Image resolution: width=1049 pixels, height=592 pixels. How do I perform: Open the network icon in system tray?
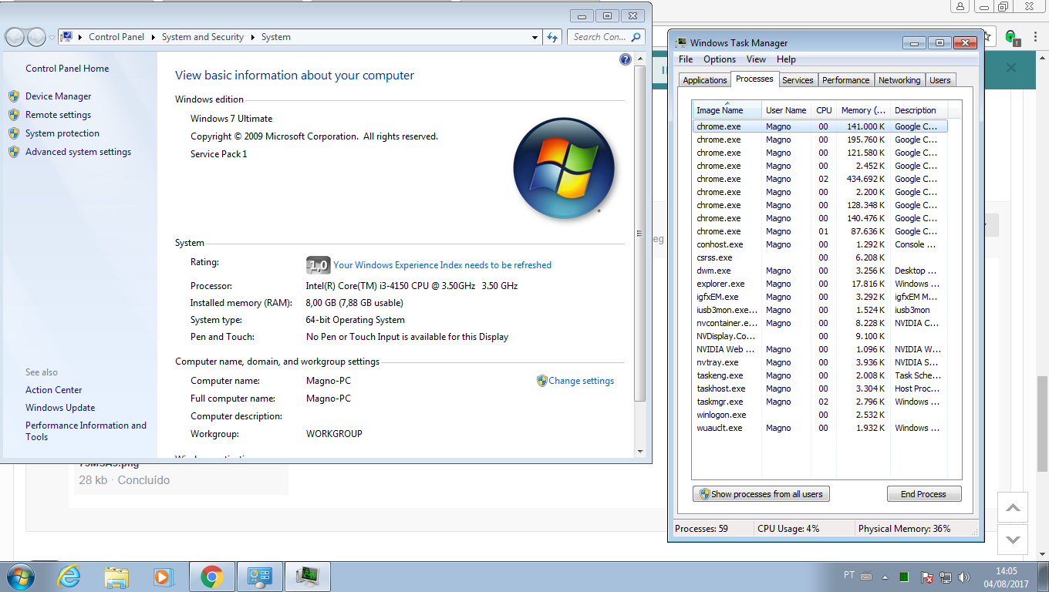tap(946, 577)
